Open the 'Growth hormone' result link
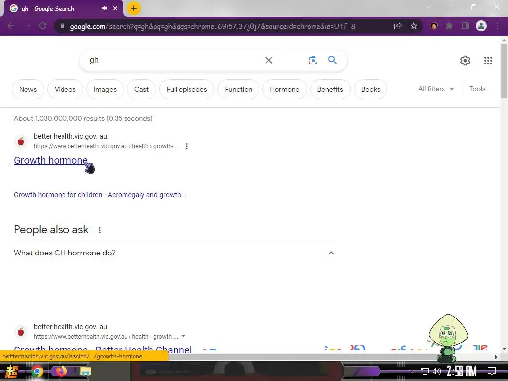This screenshot has height=381, width=508. click(51, 160)
